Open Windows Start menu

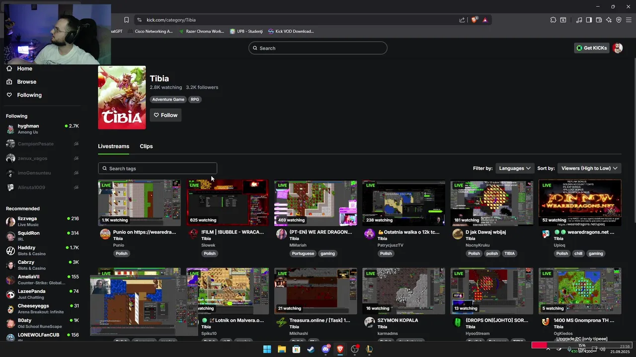click(267, 349)
